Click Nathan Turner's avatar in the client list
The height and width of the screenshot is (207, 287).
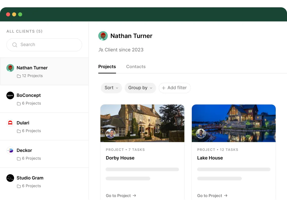[x=10, y=68]
